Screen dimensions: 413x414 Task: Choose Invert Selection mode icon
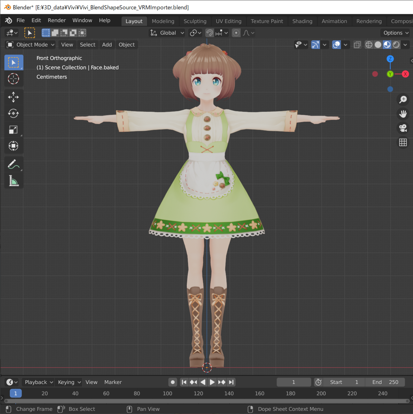pos(73,33)
